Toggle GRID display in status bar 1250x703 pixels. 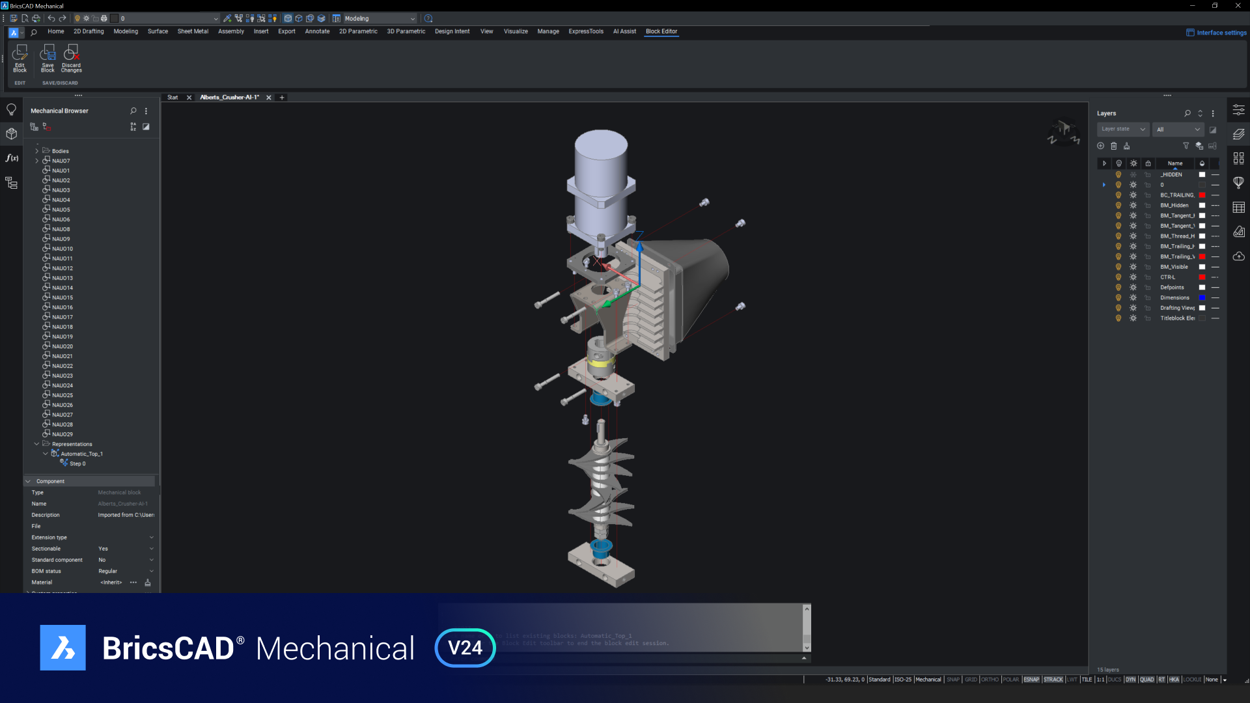[971, 680]
